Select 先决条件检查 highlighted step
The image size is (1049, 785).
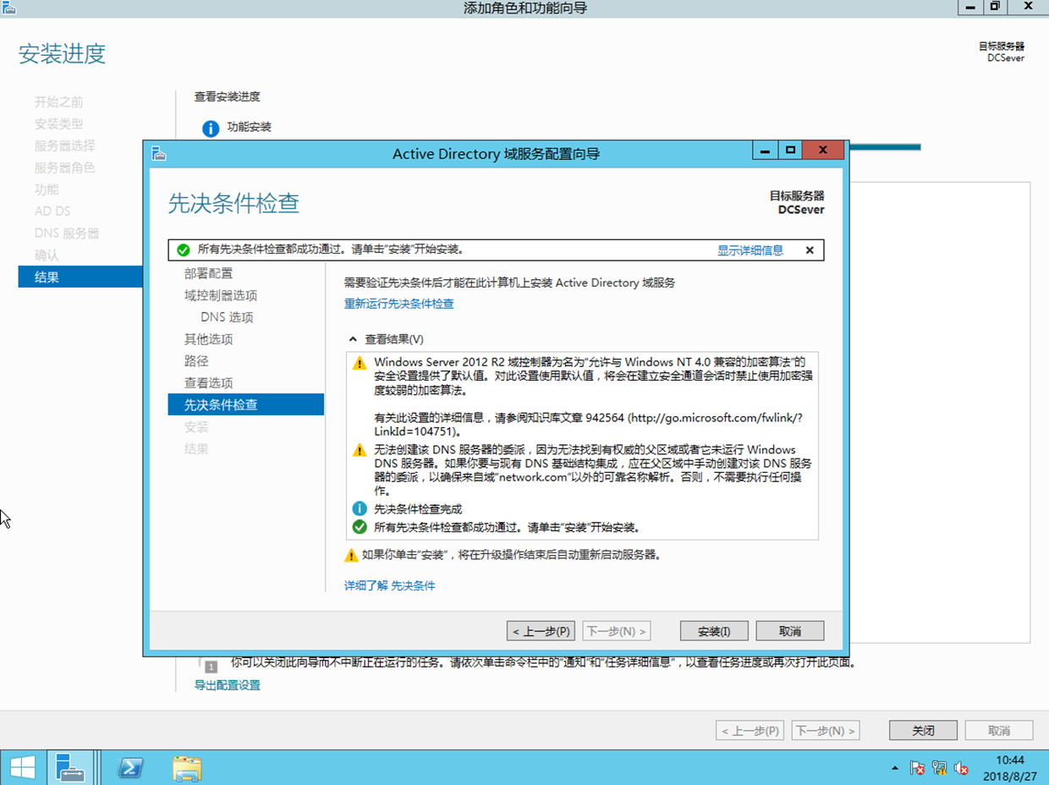pos(245,404)
